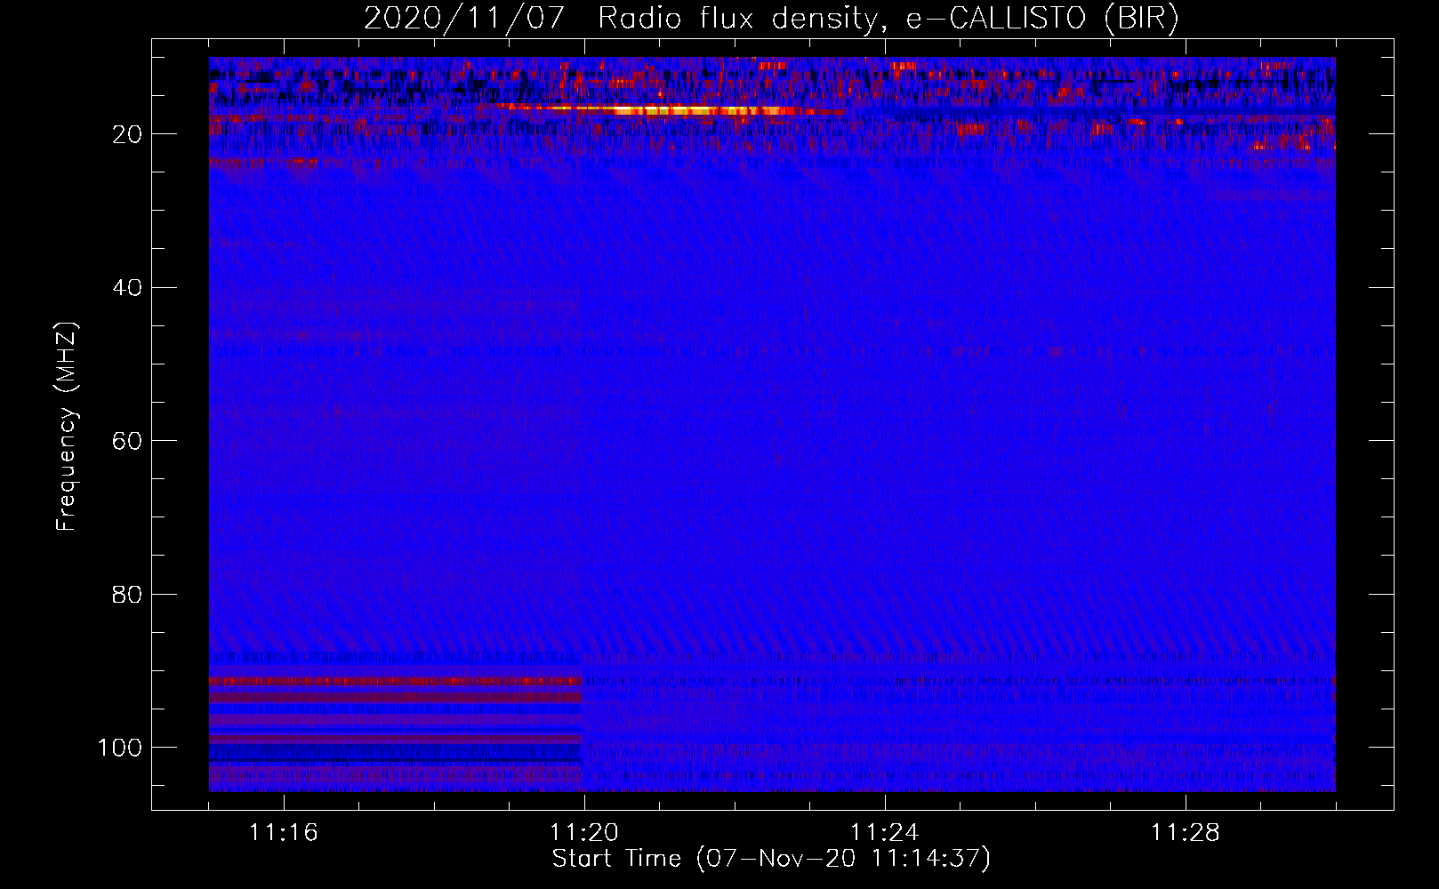
Task: Click the 60 MHz frequency tick label
Action: (128, 441)
